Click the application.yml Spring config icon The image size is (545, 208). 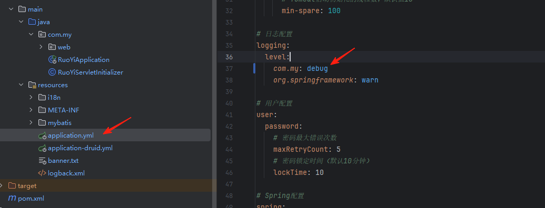click(x=42, y=135)
